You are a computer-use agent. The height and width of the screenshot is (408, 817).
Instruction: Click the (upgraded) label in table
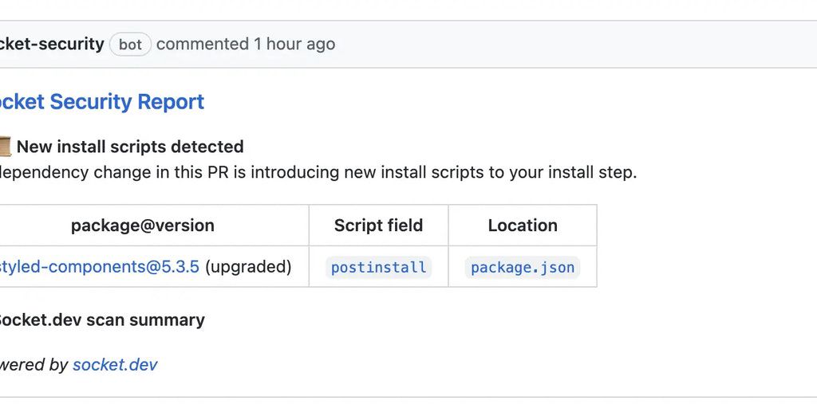coord(248,267)
